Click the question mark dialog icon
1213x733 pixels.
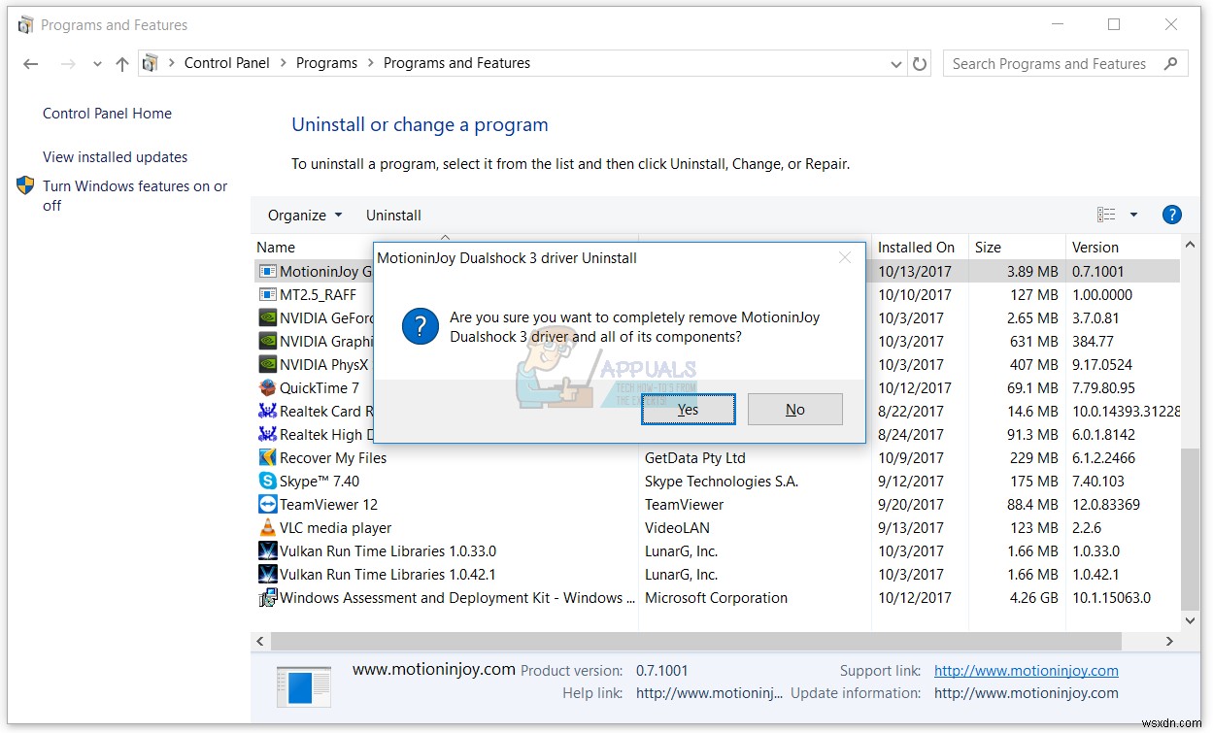(421, 326)
